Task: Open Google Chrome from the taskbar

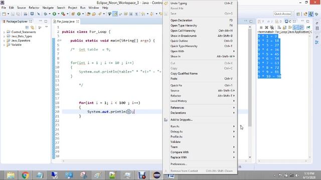Action: 26,175
